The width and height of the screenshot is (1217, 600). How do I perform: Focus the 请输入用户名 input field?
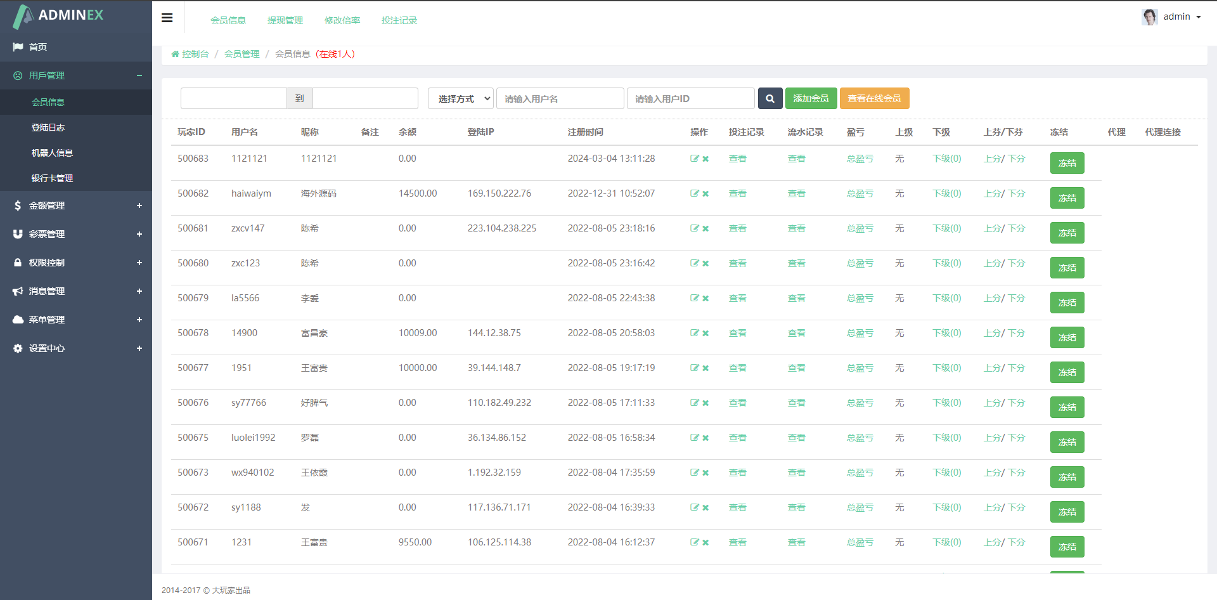click(x=560, y=98)
